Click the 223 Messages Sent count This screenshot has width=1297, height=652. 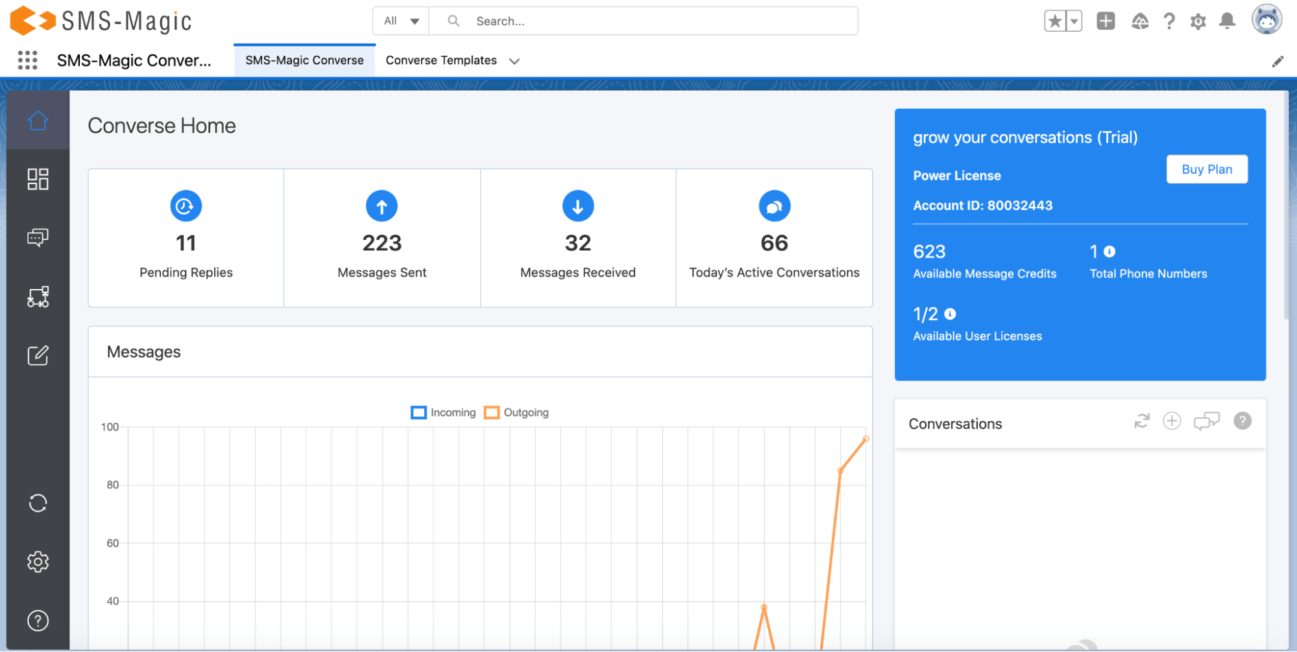pyautogui.click(x=382, y=243)
